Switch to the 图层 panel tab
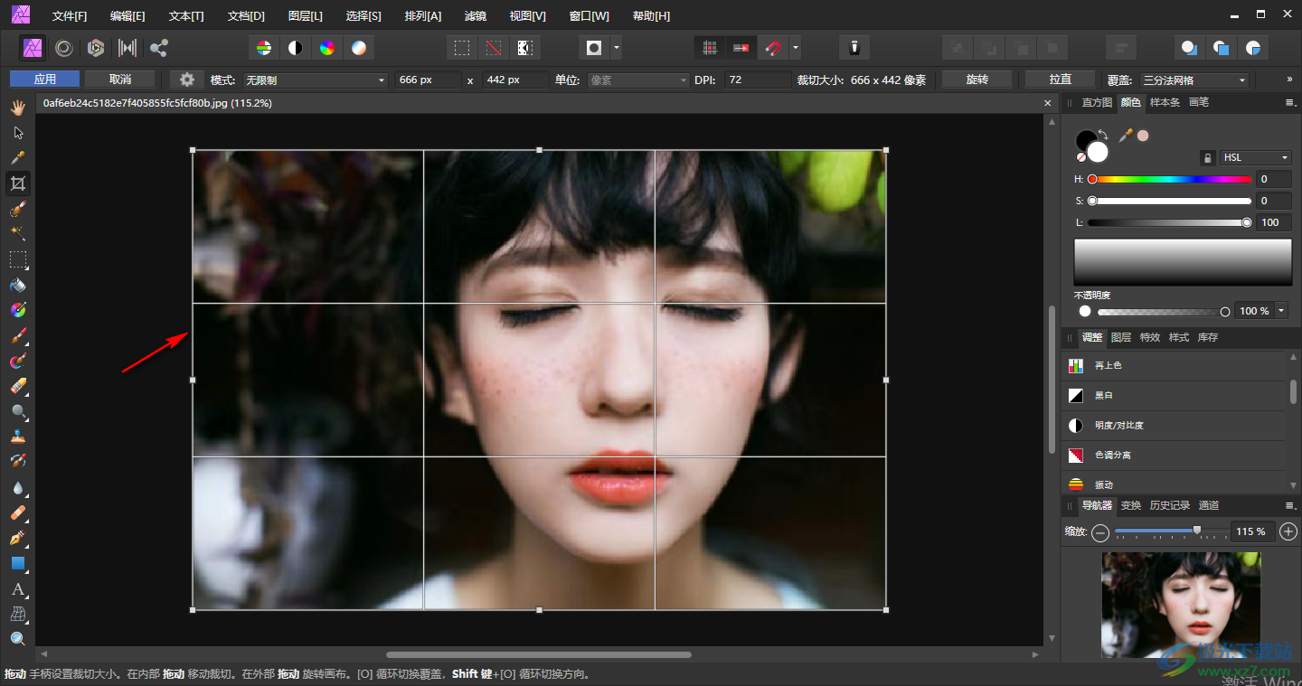The image size is (1302, 686). (x=1121, y=338)
